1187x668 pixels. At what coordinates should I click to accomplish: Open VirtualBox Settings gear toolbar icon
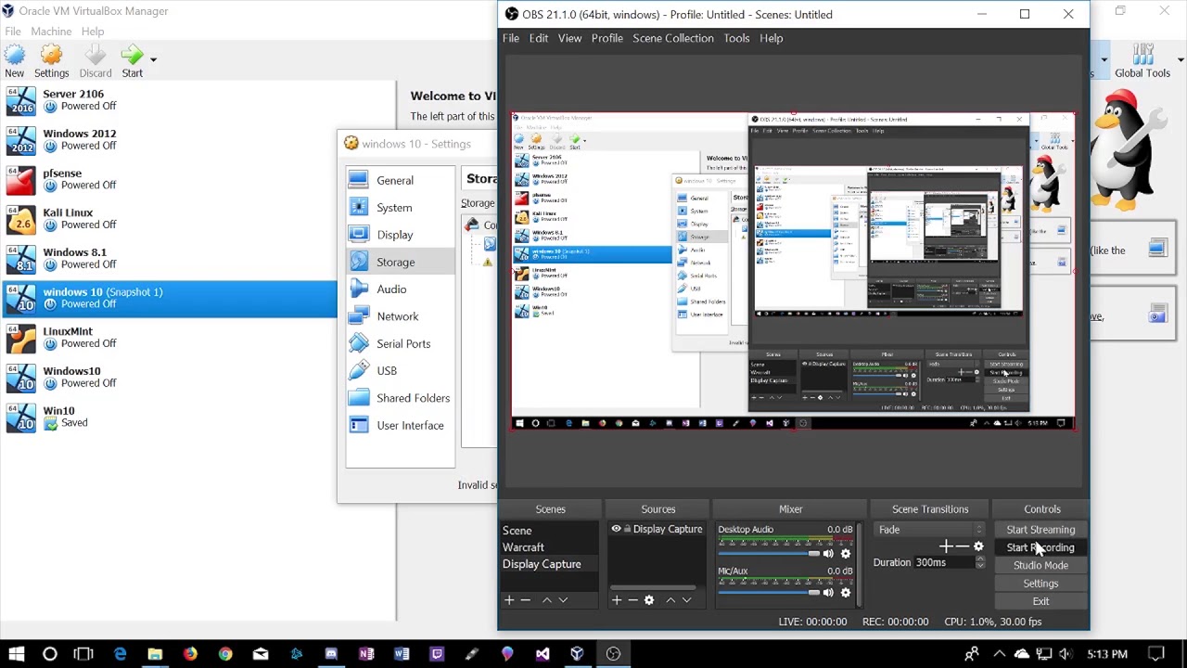point(51,61)
